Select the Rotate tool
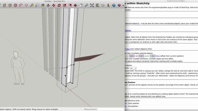 (59, 5)
